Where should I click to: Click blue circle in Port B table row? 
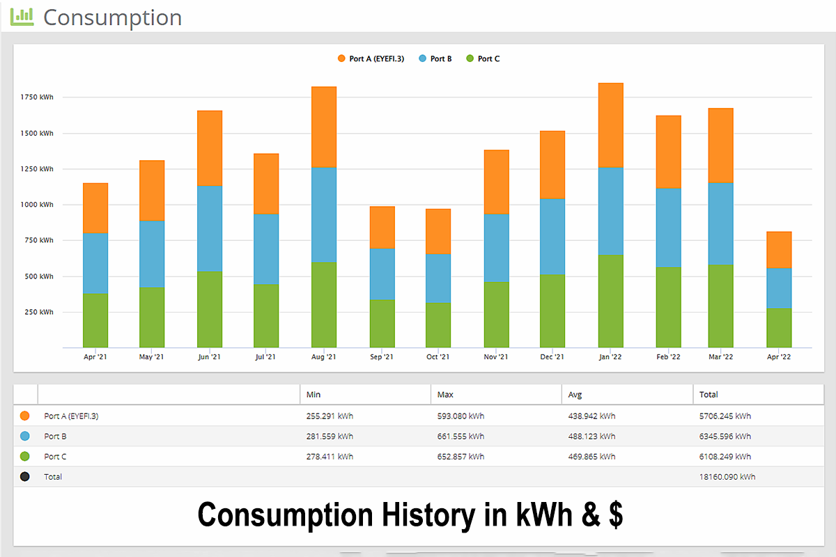(x=25, y=436)
